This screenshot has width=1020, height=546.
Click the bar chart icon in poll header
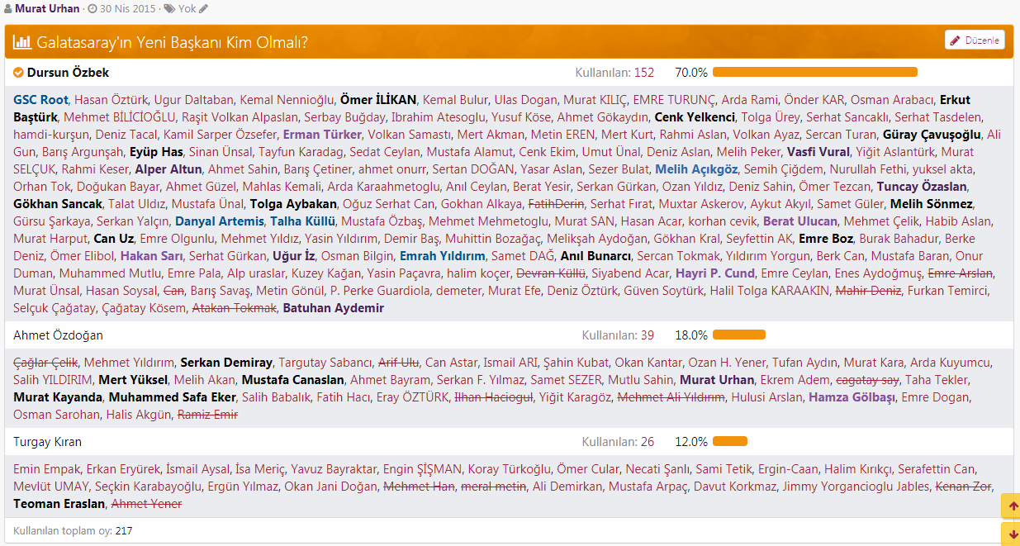(22, 41)
